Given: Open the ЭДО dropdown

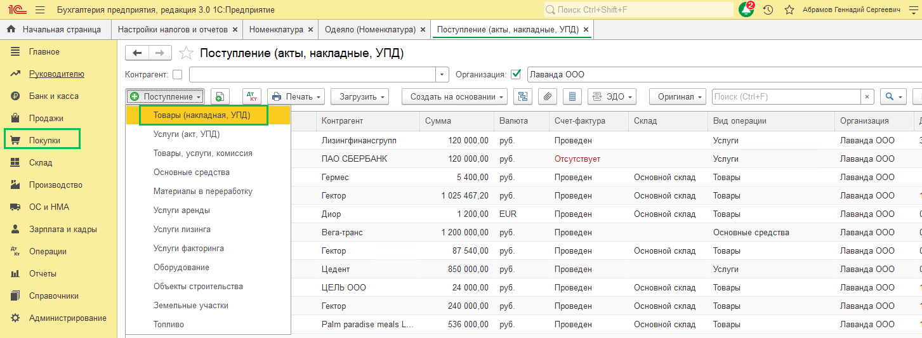Looking at the screenshot, I should [612, 96].
